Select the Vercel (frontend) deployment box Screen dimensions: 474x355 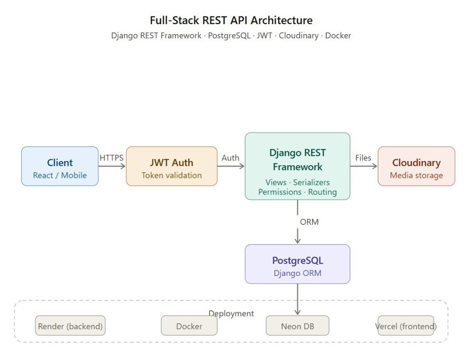pos(406,326)
